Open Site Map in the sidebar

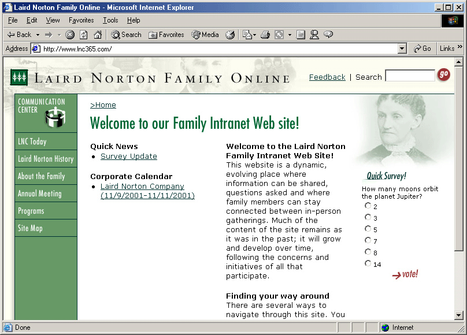46,228
